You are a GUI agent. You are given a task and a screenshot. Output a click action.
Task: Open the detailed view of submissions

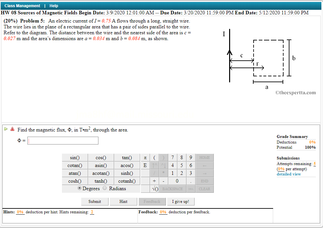coord(289,174)
